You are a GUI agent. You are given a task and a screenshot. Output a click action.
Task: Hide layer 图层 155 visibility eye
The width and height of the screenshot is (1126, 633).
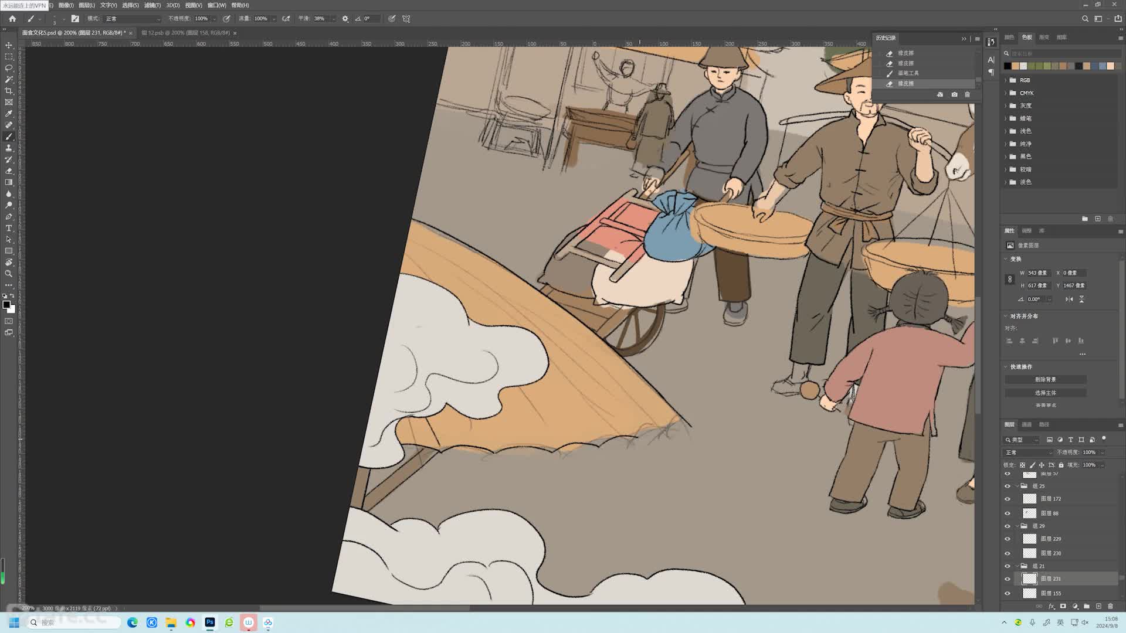tap(1008, 594)
